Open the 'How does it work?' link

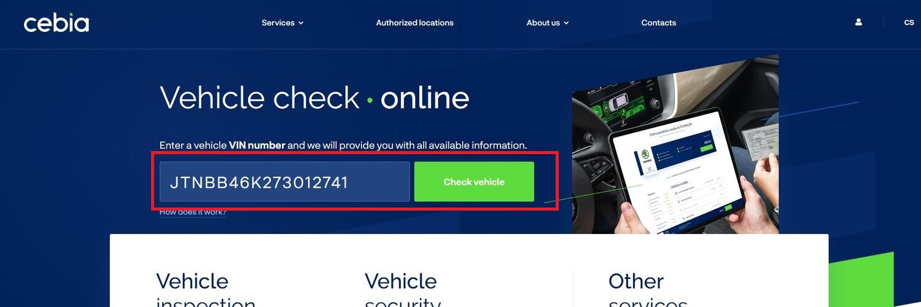coord(193,212)
